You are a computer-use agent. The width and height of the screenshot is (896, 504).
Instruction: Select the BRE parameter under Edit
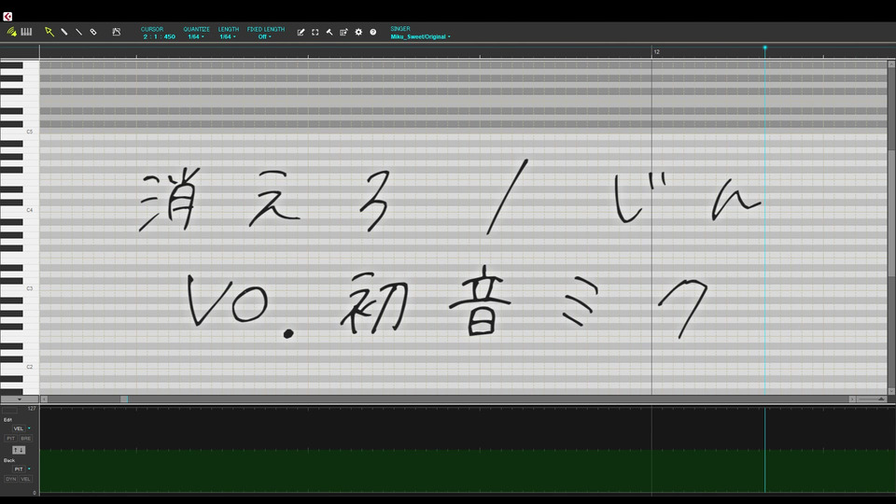pos(26,439)
